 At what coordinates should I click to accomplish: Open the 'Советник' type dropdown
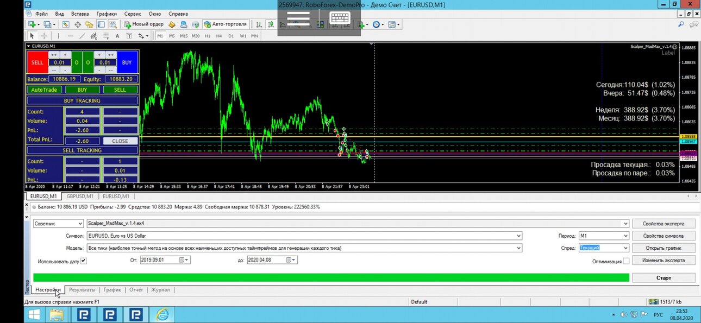point(79,223)
